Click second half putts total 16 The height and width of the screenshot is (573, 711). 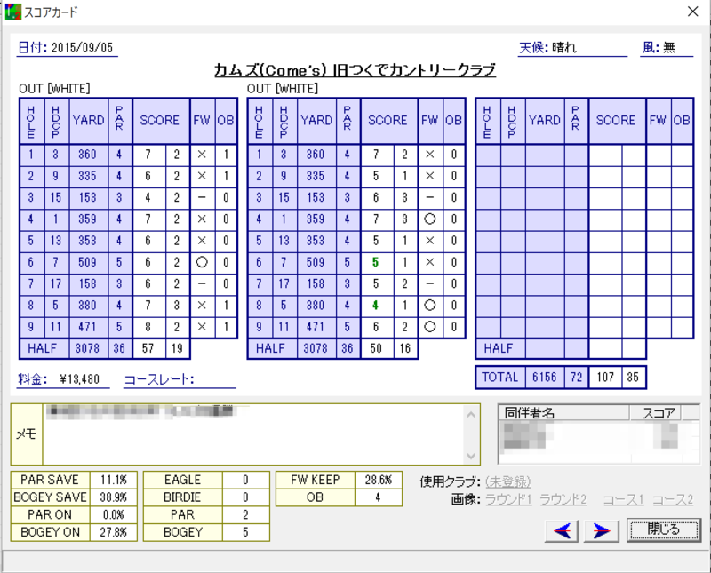tap(405, 348)
